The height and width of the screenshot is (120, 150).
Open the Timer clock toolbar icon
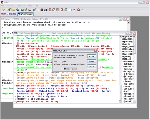click(37, 10)
